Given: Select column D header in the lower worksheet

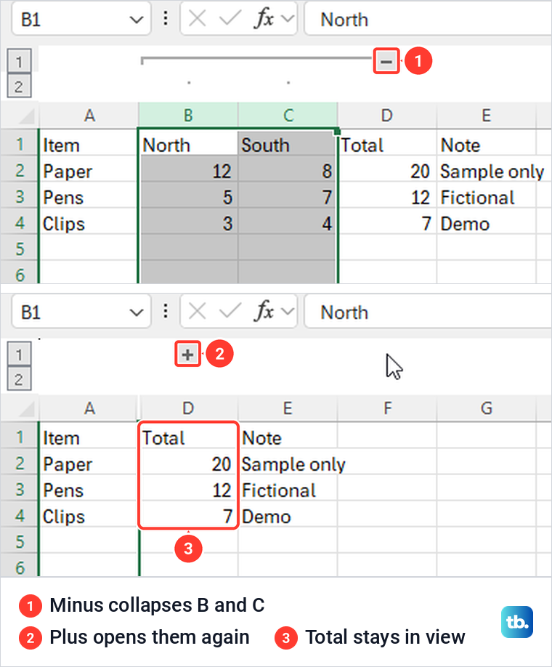Looking at the screenshot, I should pyautogui.click(x=188, y=408).
